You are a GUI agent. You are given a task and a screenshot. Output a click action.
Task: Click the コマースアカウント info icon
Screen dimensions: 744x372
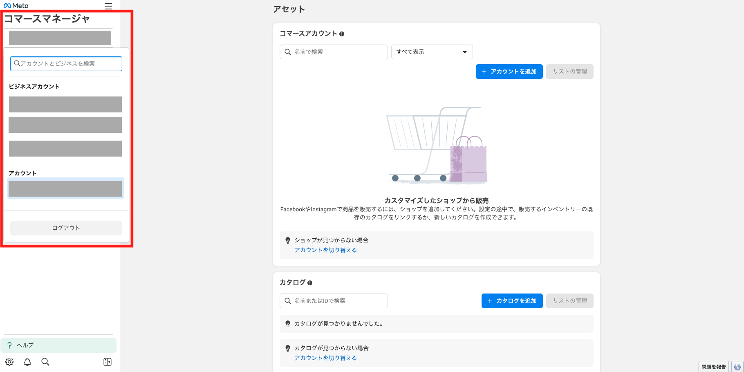tap(342, 34)
